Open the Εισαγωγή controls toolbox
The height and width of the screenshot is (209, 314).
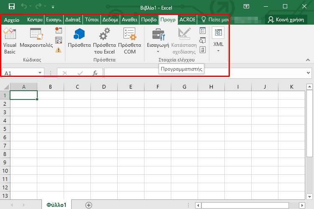click(158, 41)
